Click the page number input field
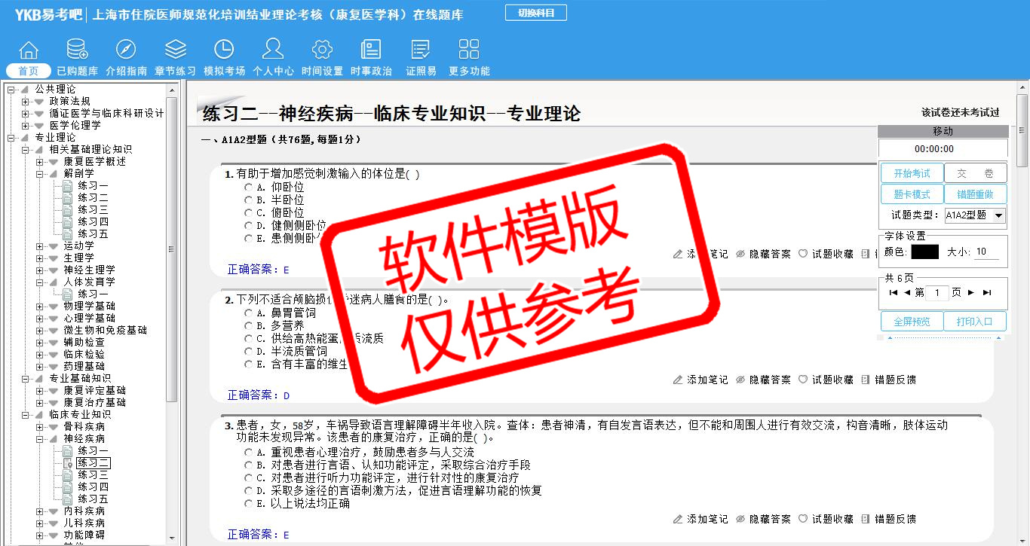 937,293
